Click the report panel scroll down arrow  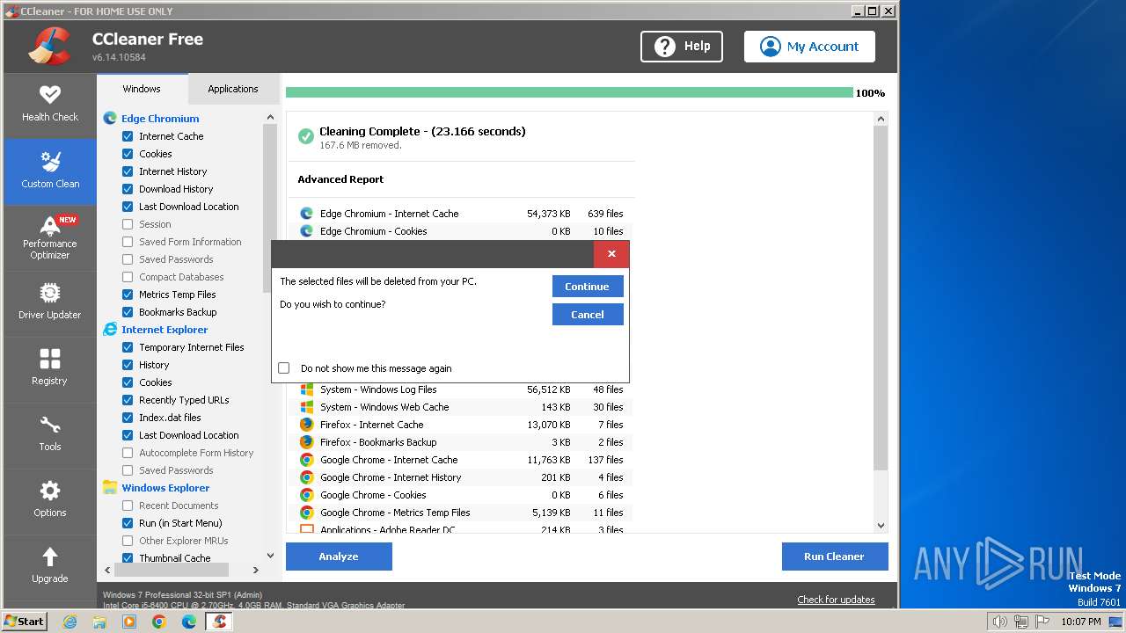click(881, 526)
